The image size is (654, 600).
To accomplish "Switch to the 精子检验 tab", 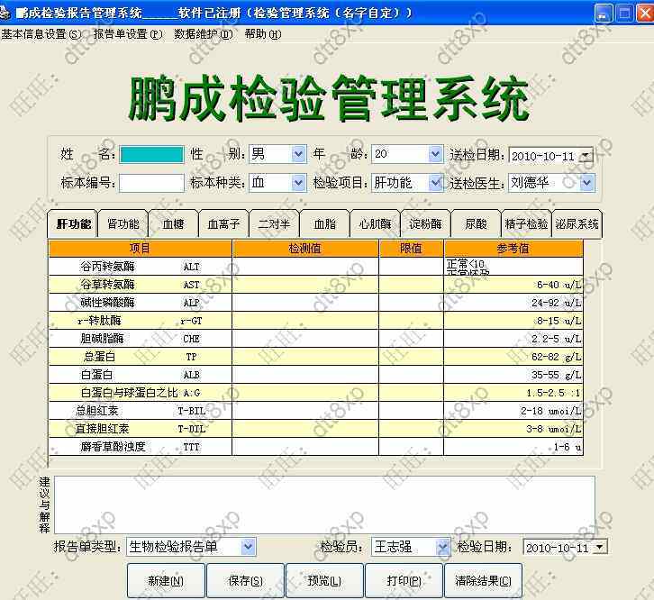I will click(x=526, y=224).
